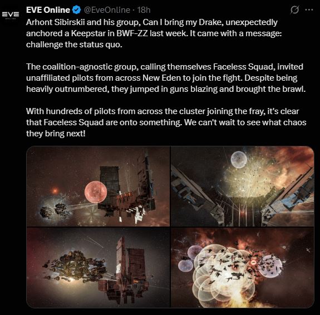320x315 pixels.
Task: Open the 18h post timestamp
Action: tap(144, 10)
